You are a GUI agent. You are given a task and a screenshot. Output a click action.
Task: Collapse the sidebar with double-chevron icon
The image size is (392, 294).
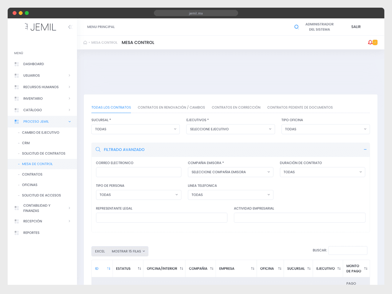coord(70,27)
